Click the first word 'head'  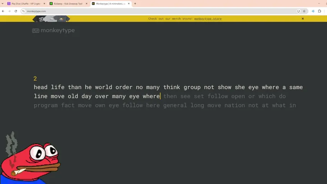click(x=41, y=87)
